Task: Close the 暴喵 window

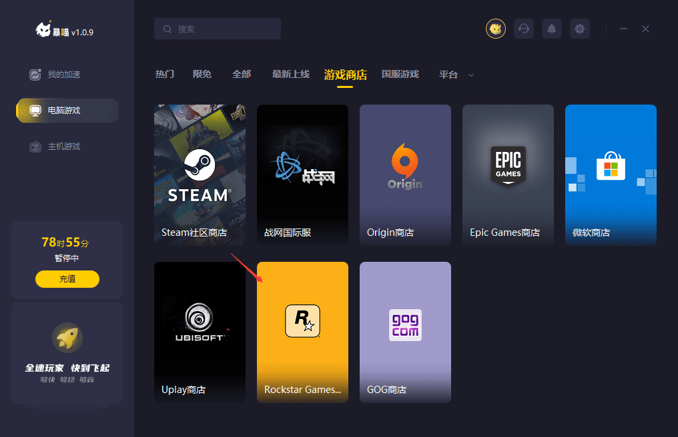Action: click(645, 29)
